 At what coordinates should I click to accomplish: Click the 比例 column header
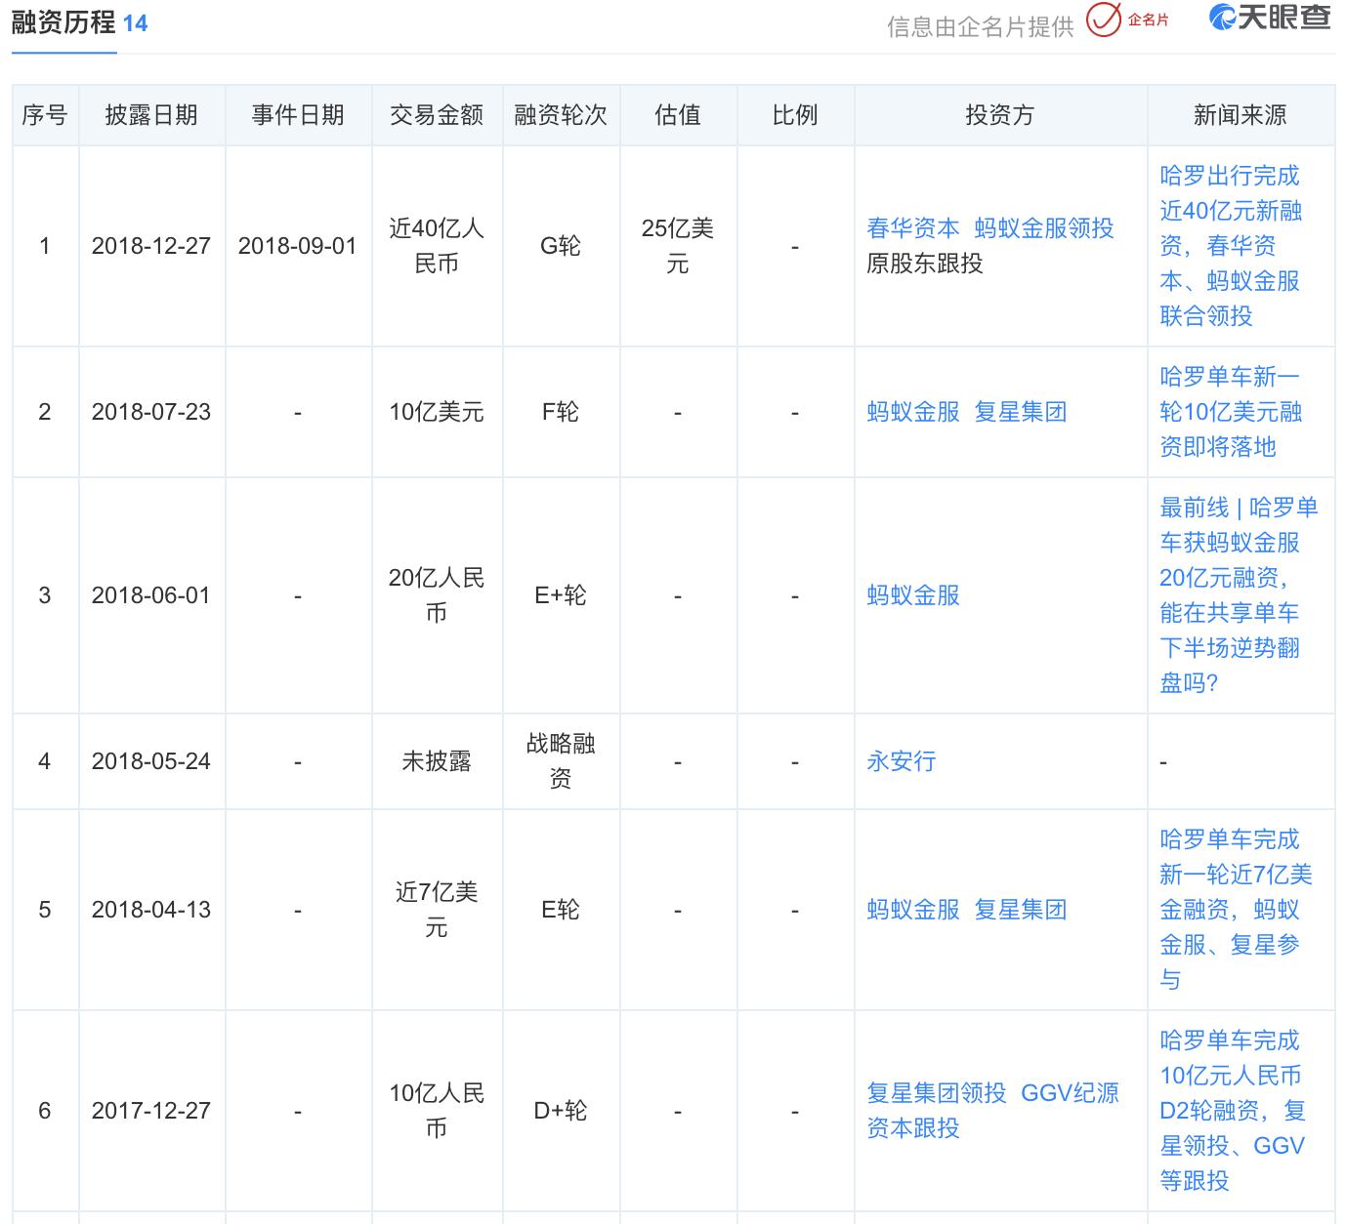click(795, 115)
